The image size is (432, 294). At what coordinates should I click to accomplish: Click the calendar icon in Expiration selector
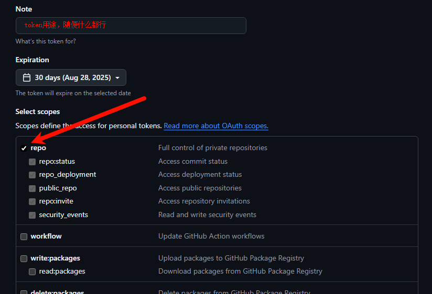point(27,77)
